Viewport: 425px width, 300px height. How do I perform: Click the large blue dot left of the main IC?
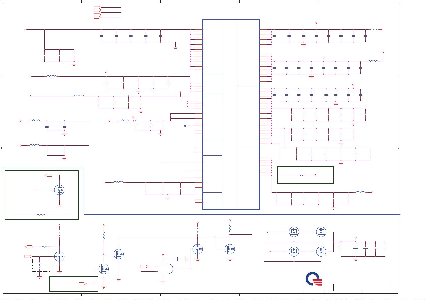coord(185,126)
